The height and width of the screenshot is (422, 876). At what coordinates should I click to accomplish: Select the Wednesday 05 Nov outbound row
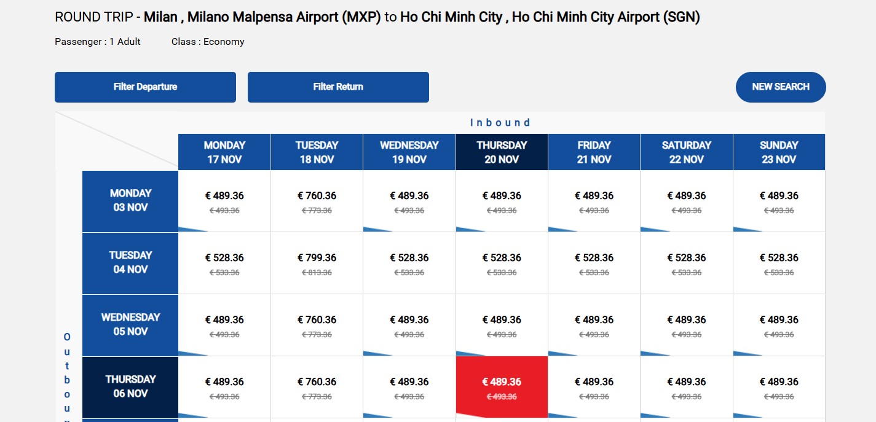click(130, 325)
